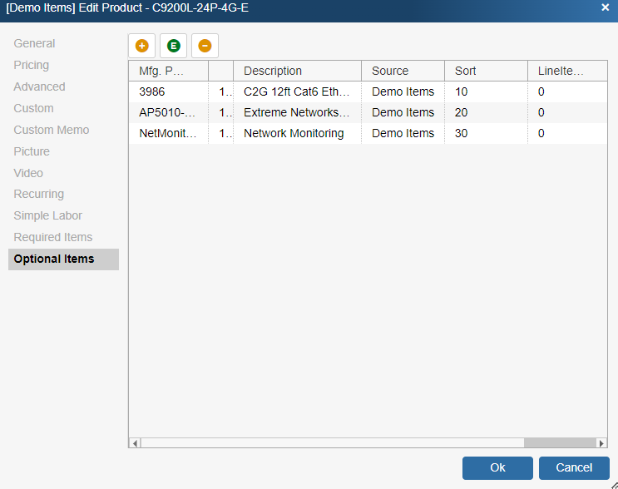Screen dimensions: 618x489
Task: Select the C2G 12ft Cat6 row
Action: point(296,91)
